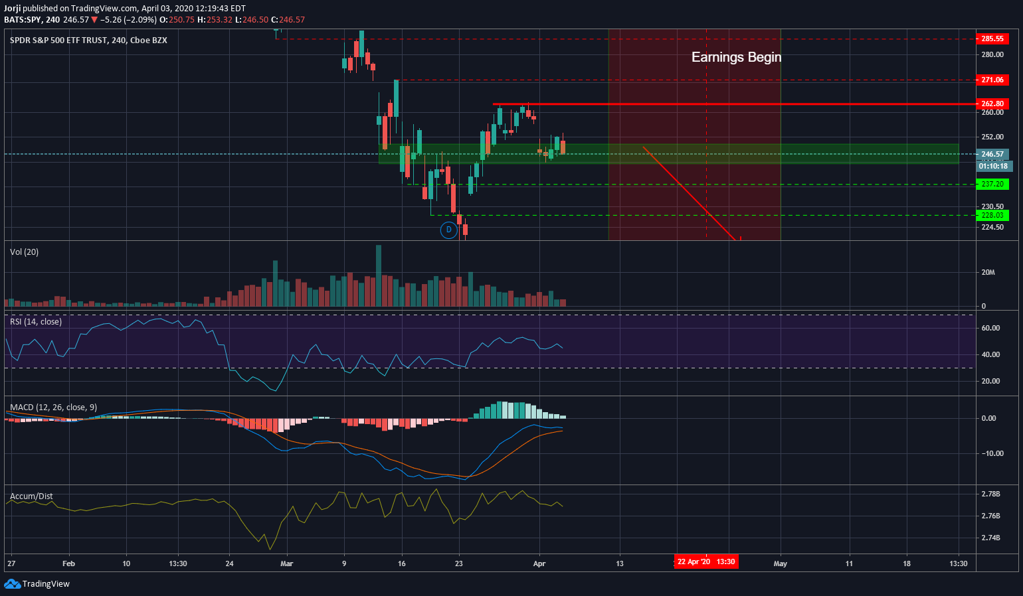Click the 01:10:18 bar countdown timer
Viewport: 1023px width, 596px height.
[994, 166]
